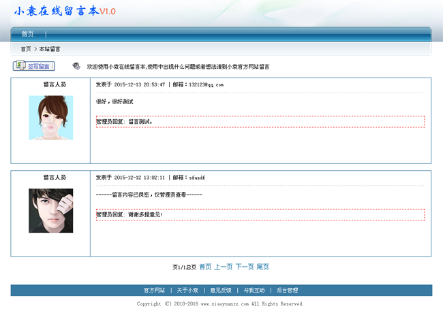Go to 首页 in pagination links
Screen dimensions: 443x328
(205, 267)
